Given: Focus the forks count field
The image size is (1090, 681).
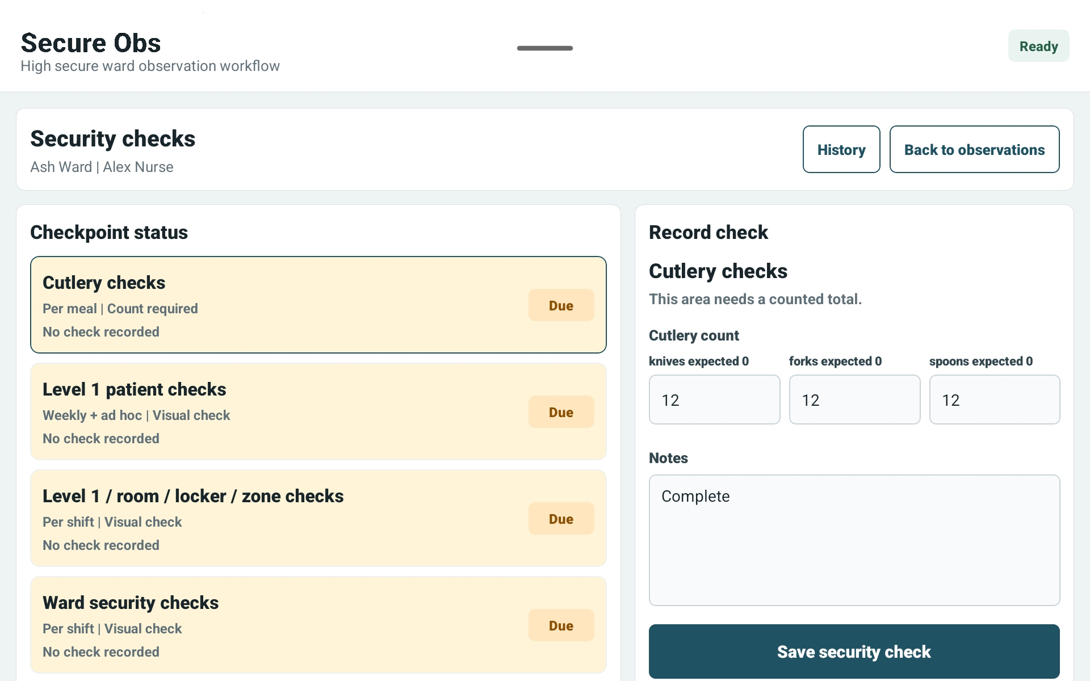Looking at the screenshot, I should [854, 400].
